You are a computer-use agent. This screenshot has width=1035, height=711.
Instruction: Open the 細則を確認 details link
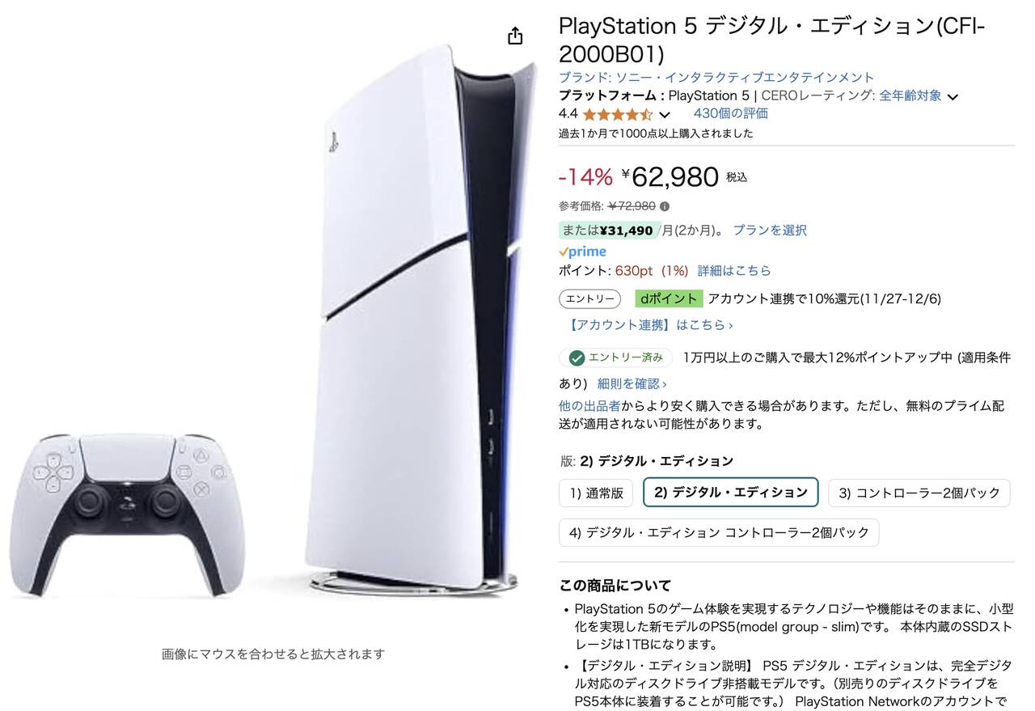coord(632,383)
